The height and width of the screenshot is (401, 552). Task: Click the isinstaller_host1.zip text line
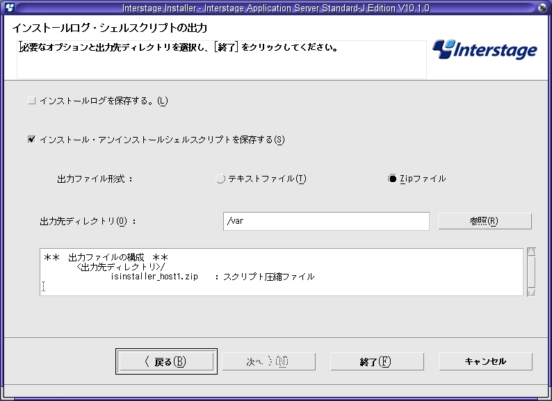point(213,277)
